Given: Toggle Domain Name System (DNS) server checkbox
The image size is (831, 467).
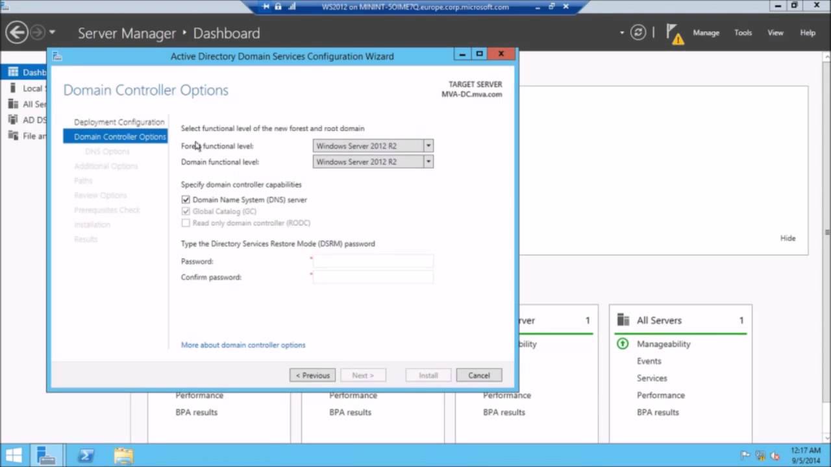Looking at the screenshot, I should pyautogui.click(x=186, y=200).
